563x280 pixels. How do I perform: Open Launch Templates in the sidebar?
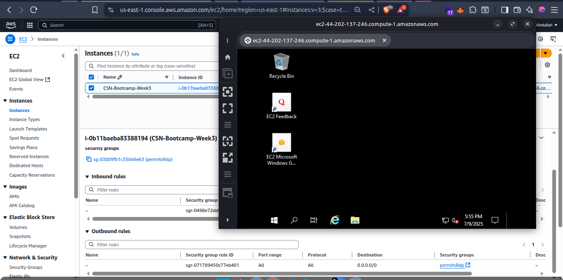click(28, 129)
